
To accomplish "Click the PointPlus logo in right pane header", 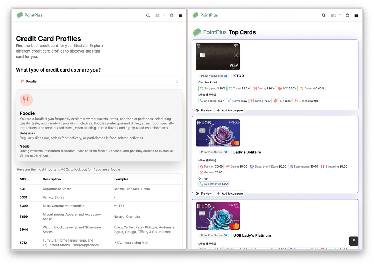I will pos(205,15).
